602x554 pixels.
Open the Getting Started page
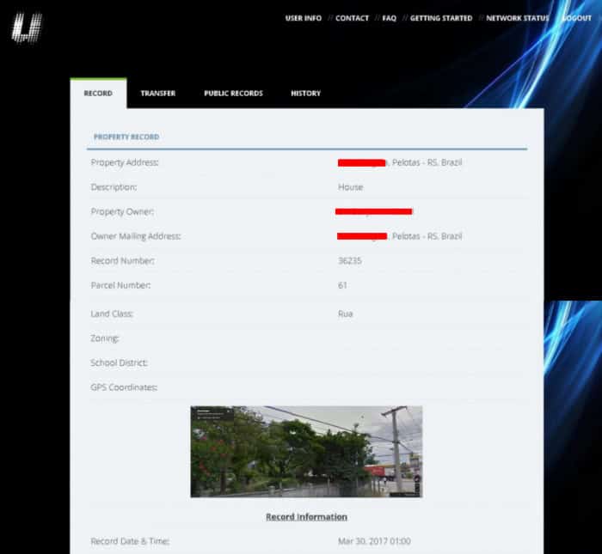tap(441, 18)
